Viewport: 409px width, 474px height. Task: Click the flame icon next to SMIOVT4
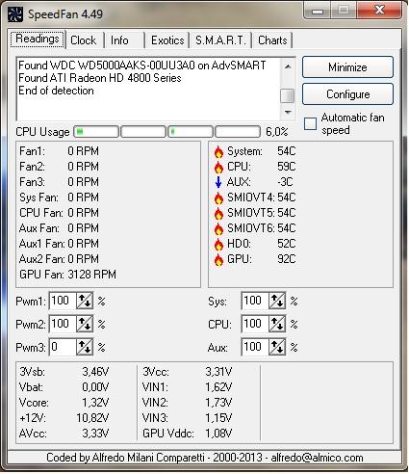tap(218, 197)
